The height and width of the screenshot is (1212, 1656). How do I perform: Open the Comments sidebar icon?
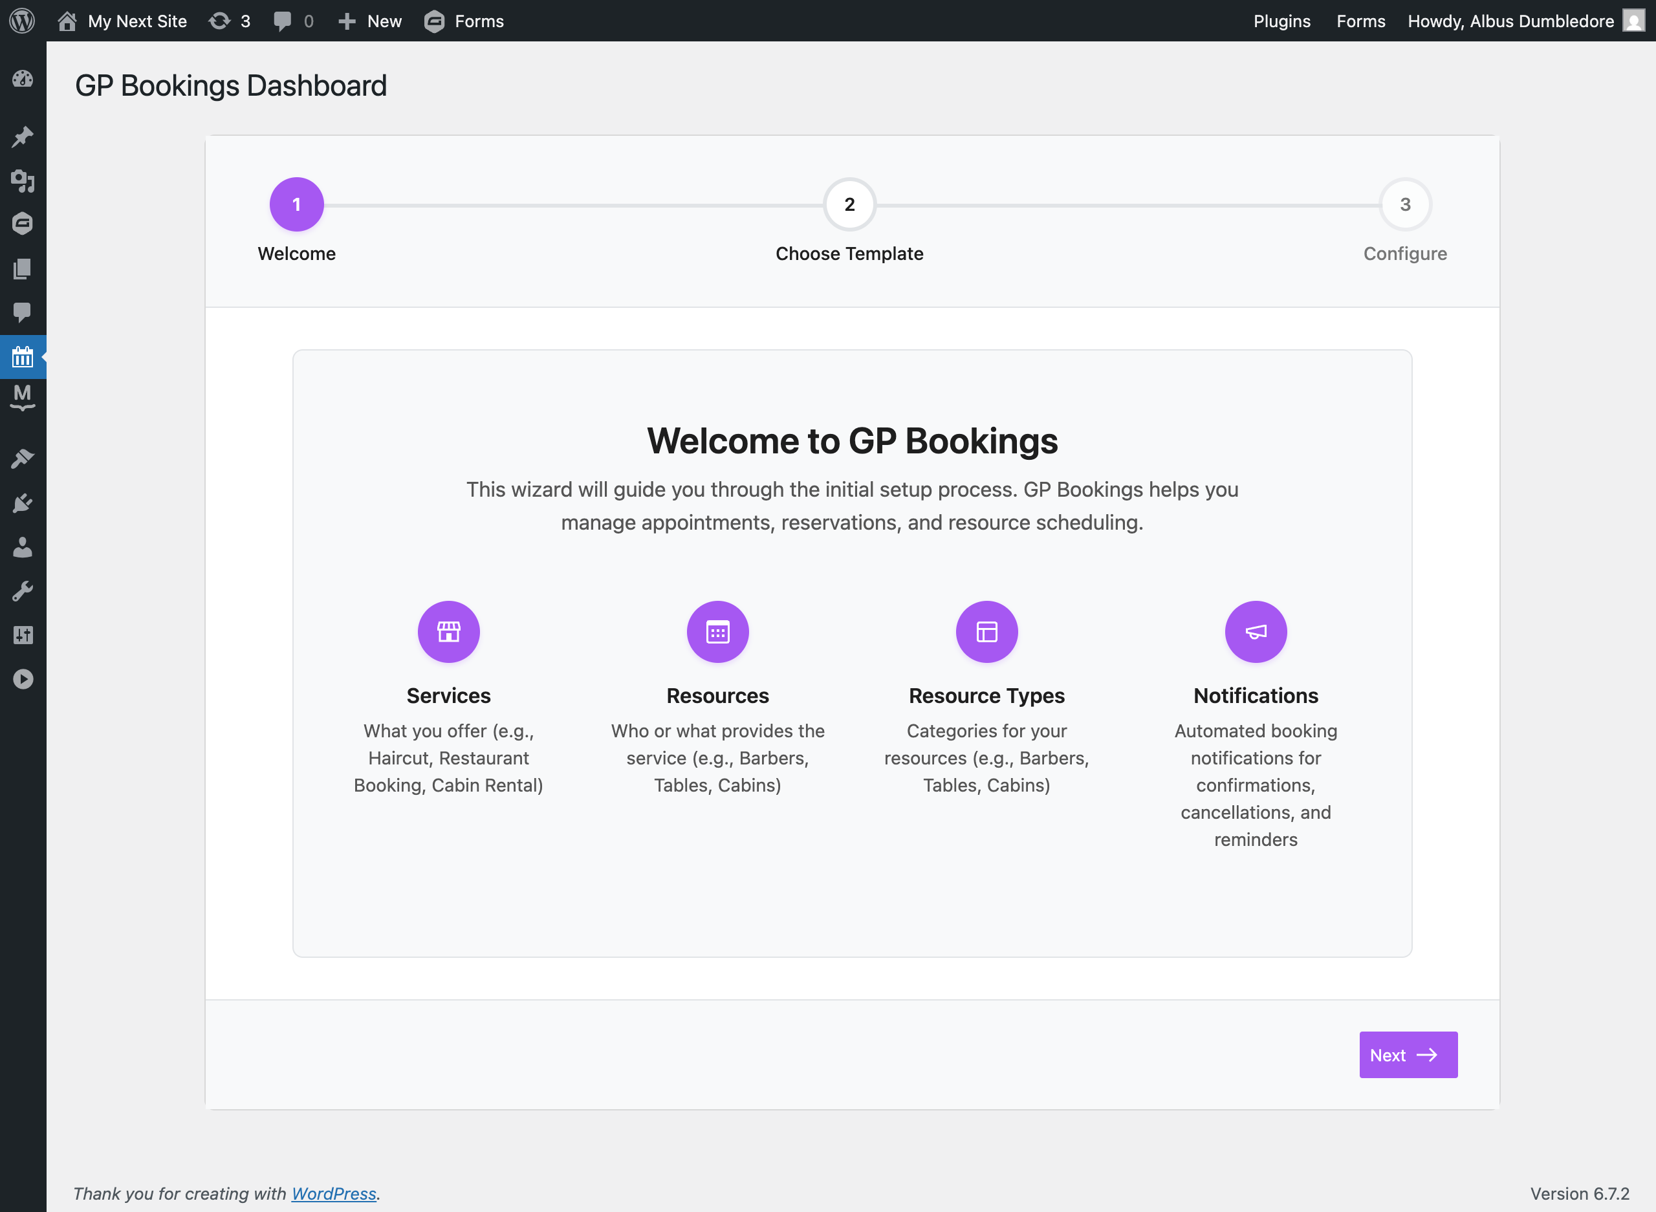coord(23,312)
